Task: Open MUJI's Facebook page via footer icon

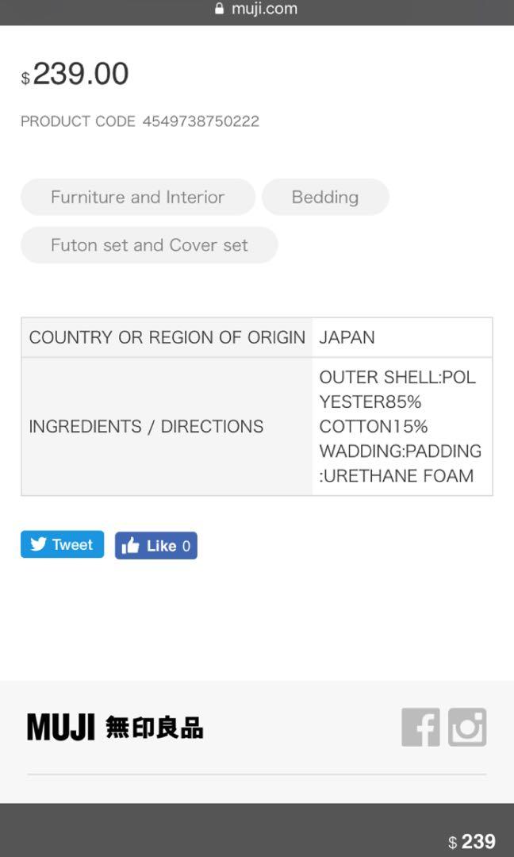Action: point(421,728)
